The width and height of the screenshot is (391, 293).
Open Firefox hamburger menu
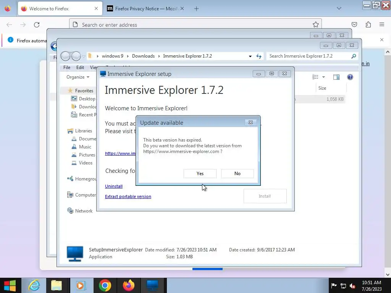point(382,24)
